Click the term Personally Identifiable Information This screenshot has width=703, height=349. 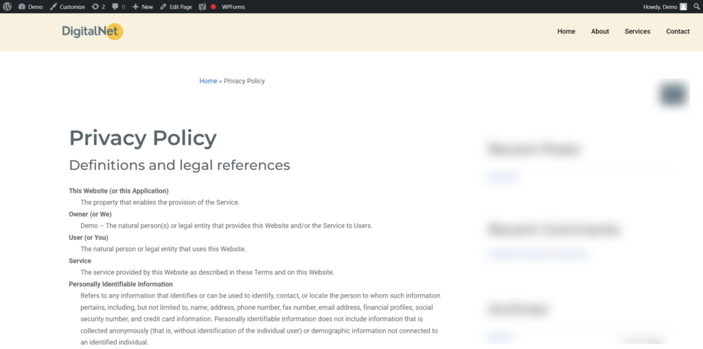[x=121, y=284]
